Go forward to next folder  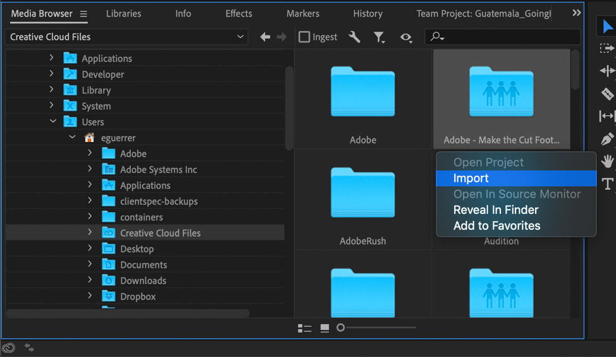[281, 37]
